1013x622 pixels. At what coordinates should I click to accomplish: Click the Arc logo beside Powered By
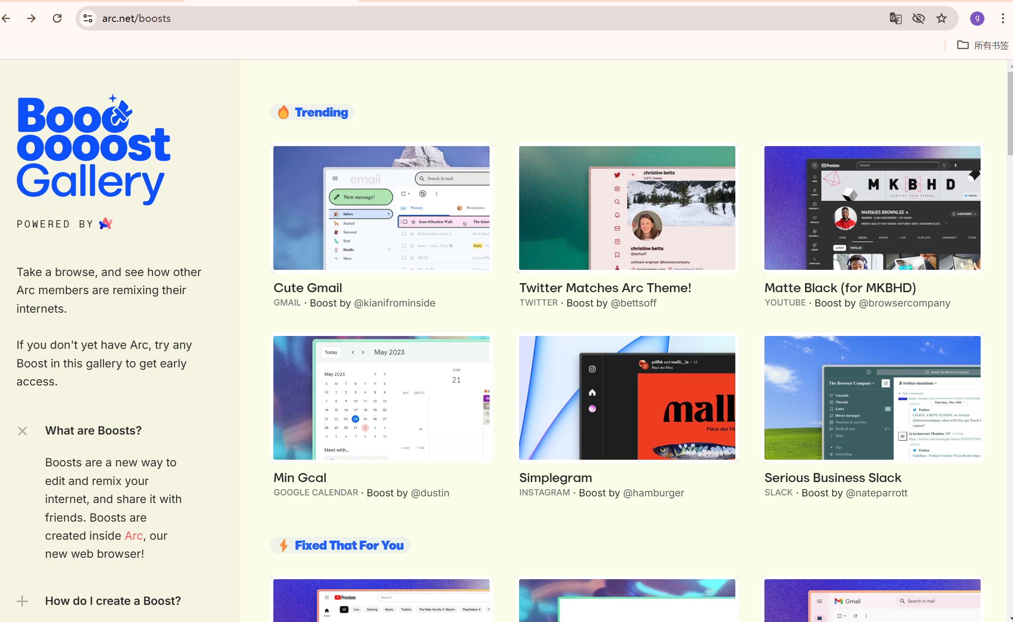click(106, 224)
